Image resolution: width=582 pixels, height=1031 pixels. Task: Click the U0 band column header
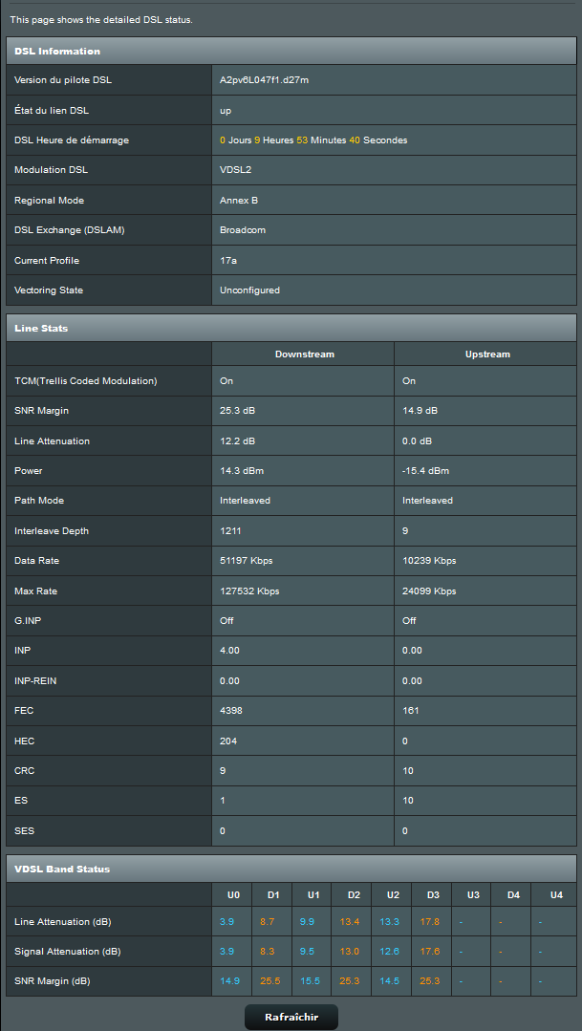233,895
